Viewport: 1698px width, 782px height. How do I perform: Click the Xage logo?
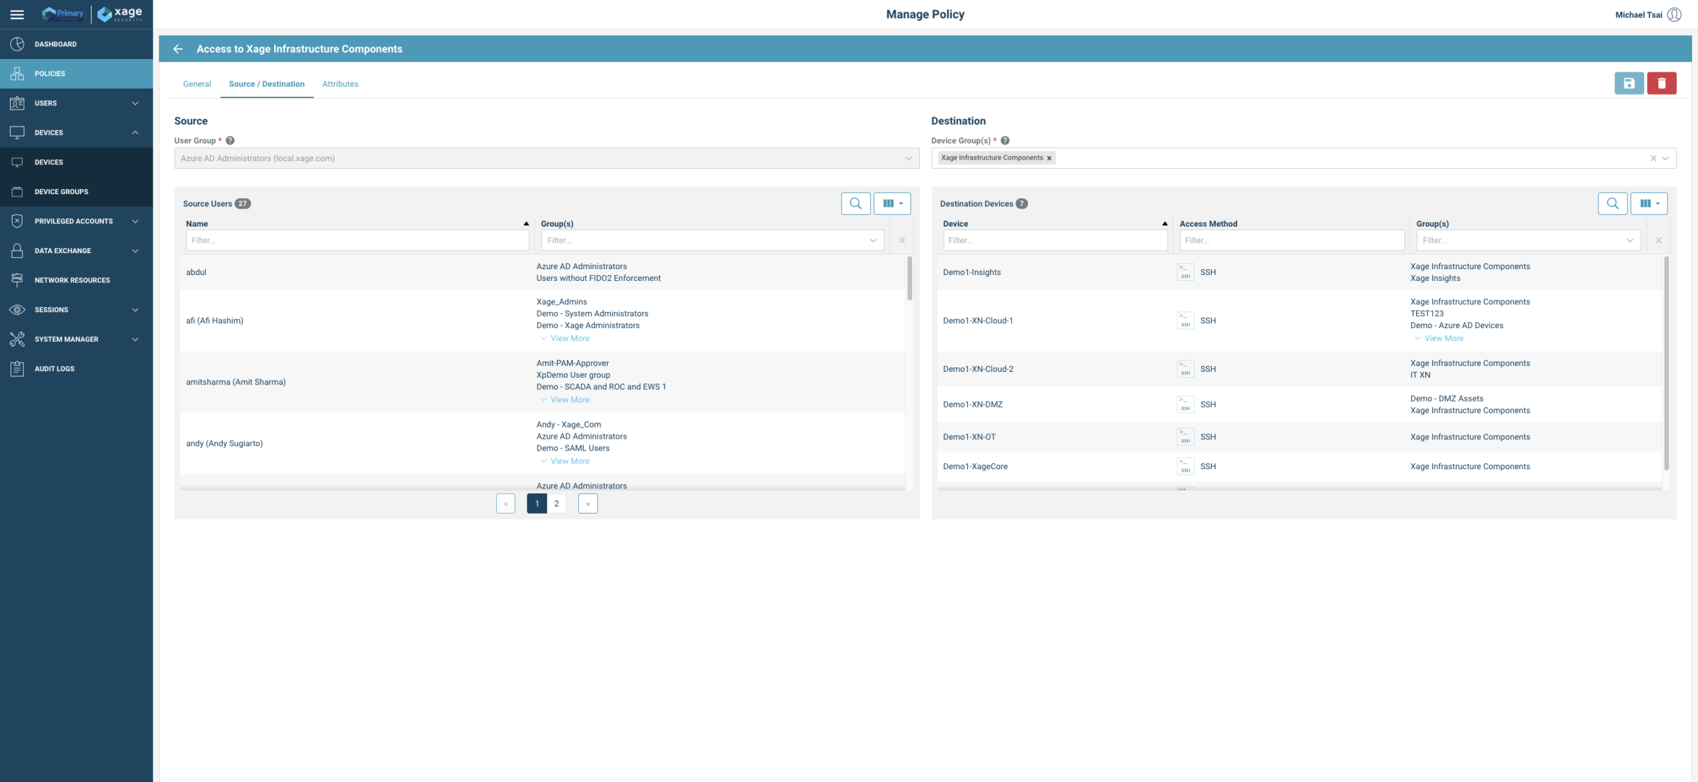click(120, 13)
